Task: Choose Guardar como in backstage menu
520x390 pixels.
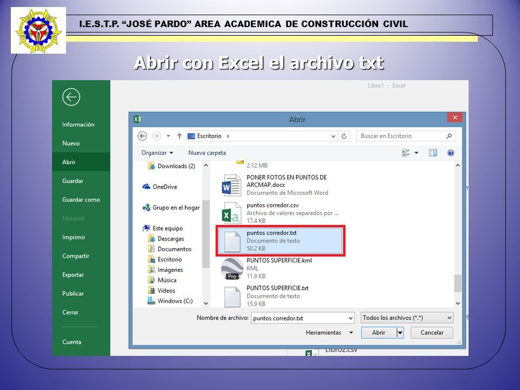Action: pos(81,200)
